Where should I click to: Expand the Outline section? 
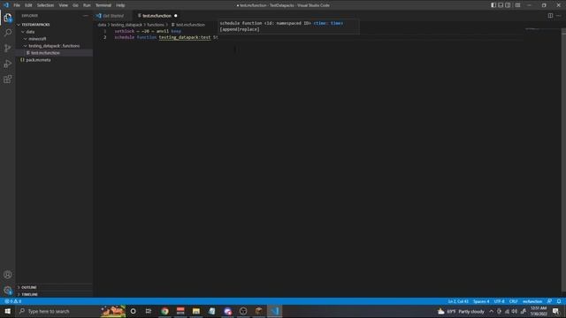54,287
